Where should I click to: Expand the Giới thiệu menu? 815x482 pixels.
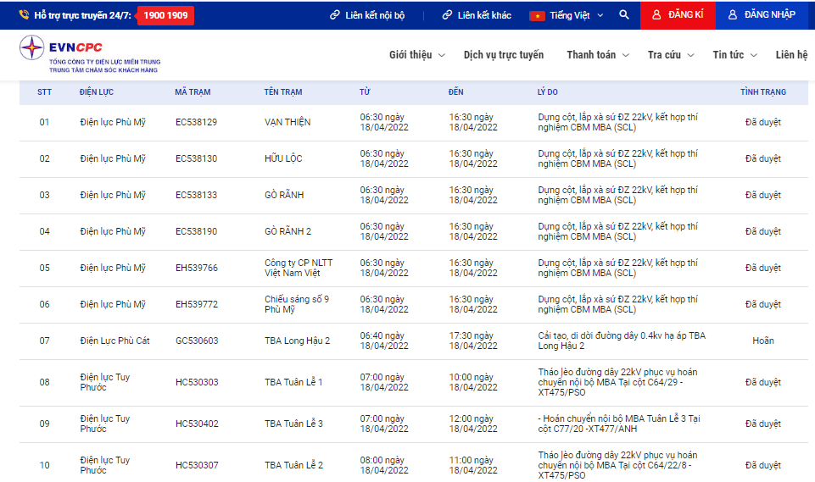click(417, 54)
